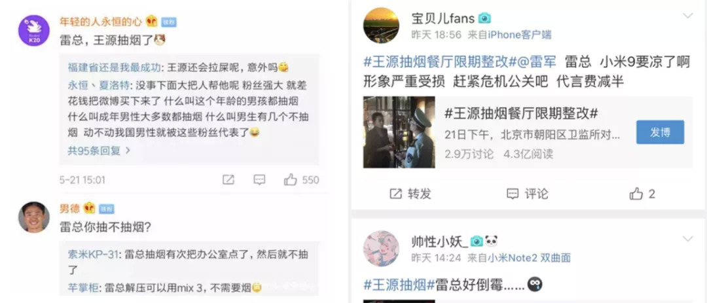707x303 pixels.
Task: Click camera badge next to 宝贝儿fans name
Action: (x=484, y=18)
